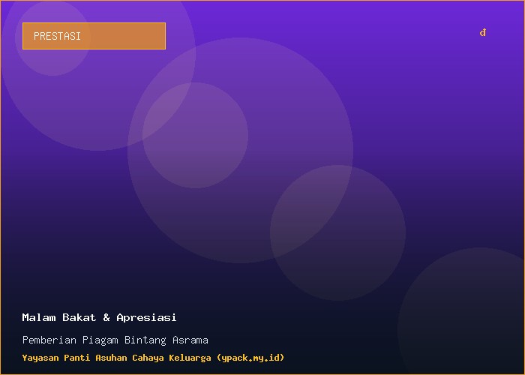Click the word Keluarga in the yellow text
The width and height of the screenshot is (525, 375).
[190, 358]
